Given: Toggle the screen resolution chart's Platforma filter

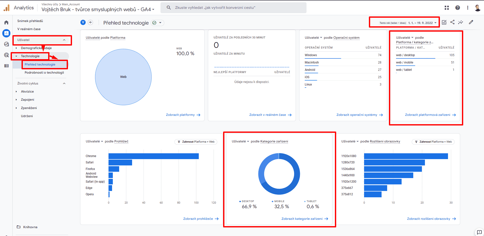Looking at the screenshot, I should (433, 142).
